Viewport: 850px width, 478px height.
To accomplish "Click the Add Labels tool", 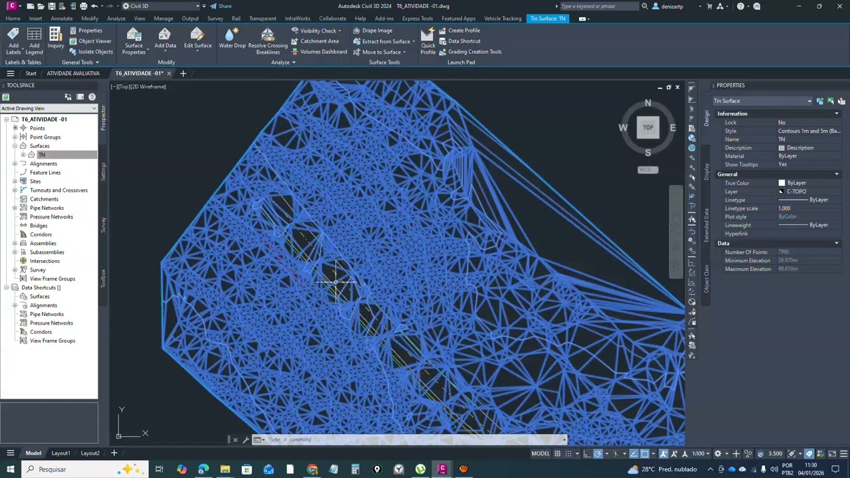I will (x=13, y=41).
